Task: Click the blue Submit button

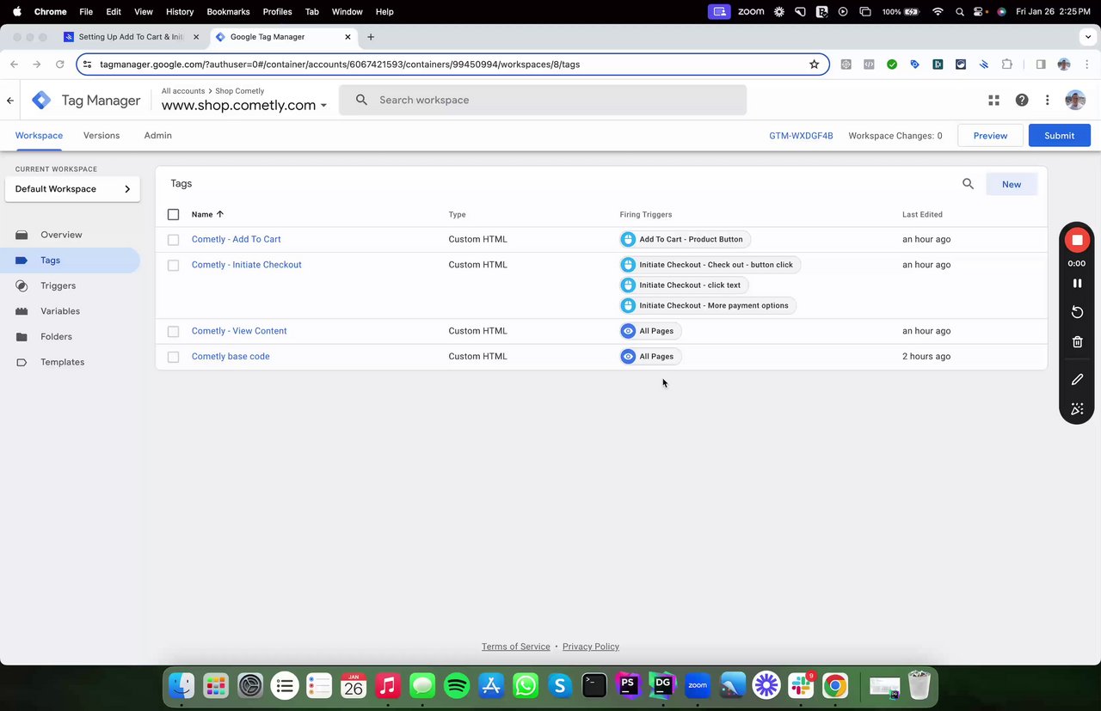Action: tap(1059, 136)
